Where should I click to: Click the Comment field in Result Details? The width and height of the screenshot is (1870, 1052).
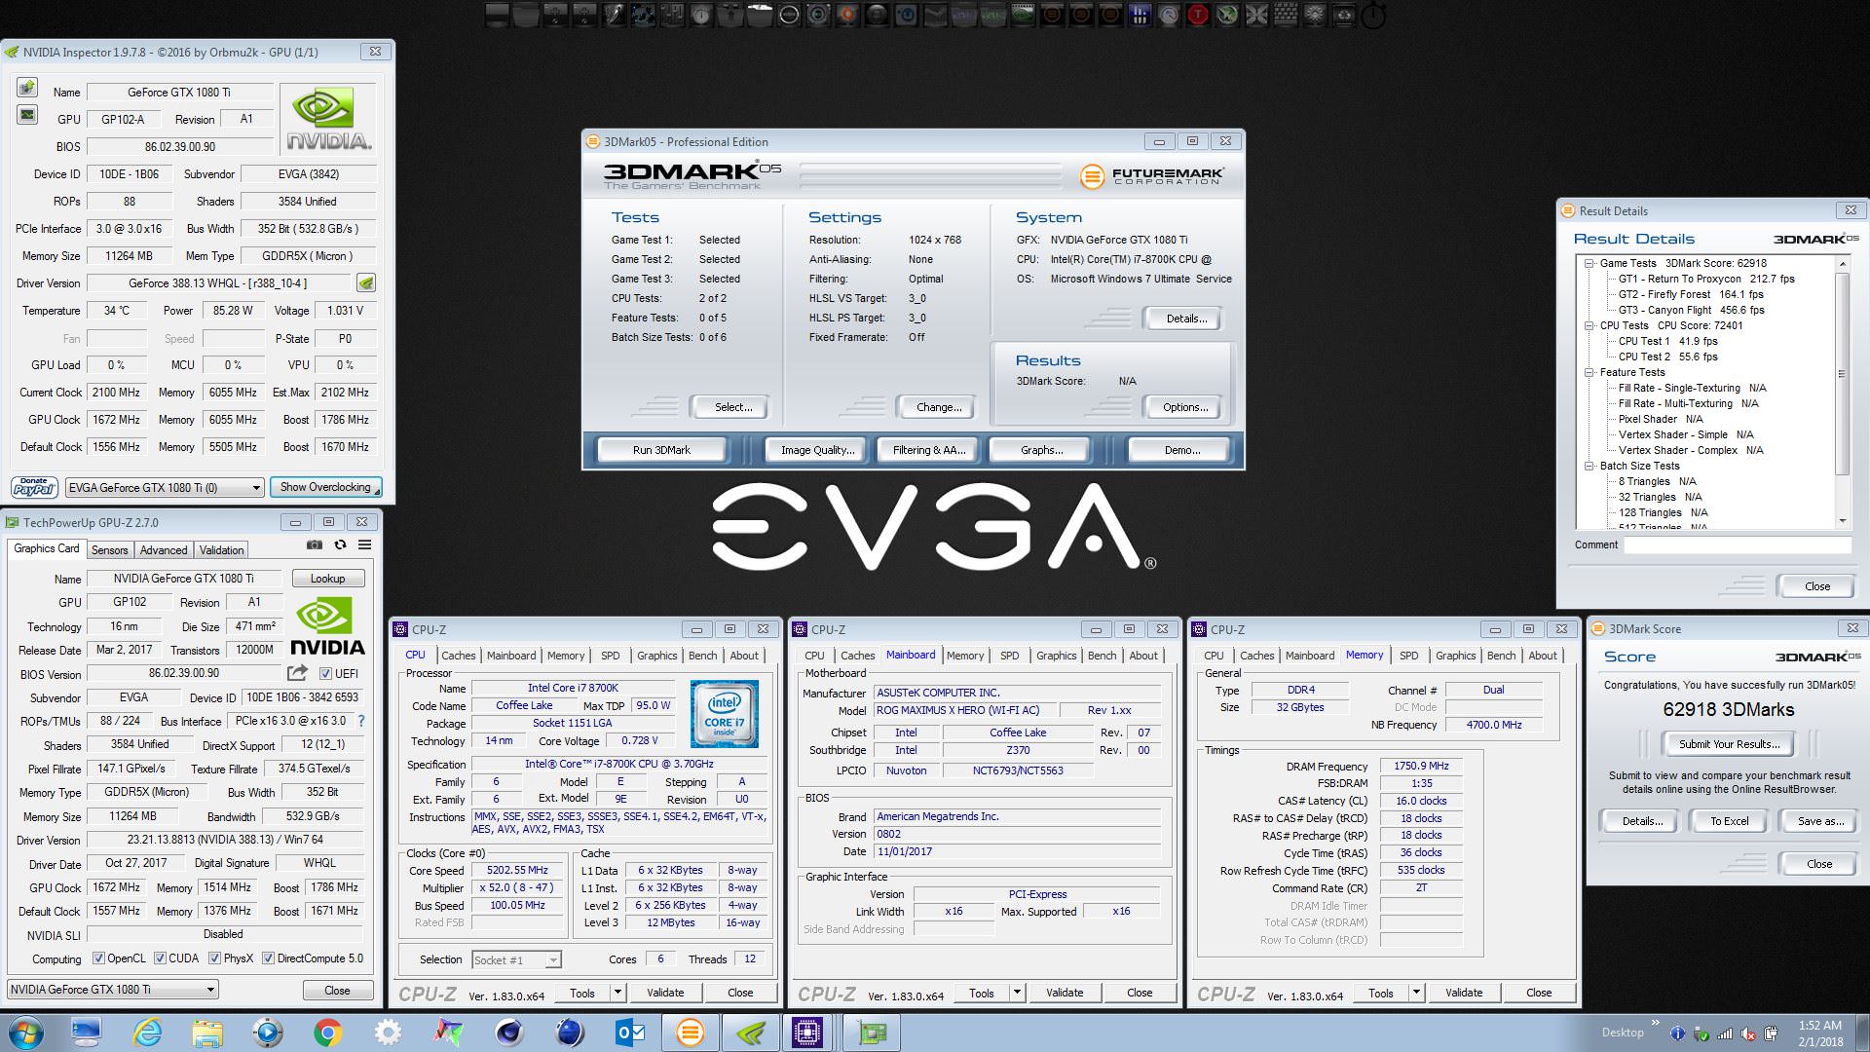(x=1738, y=545)
